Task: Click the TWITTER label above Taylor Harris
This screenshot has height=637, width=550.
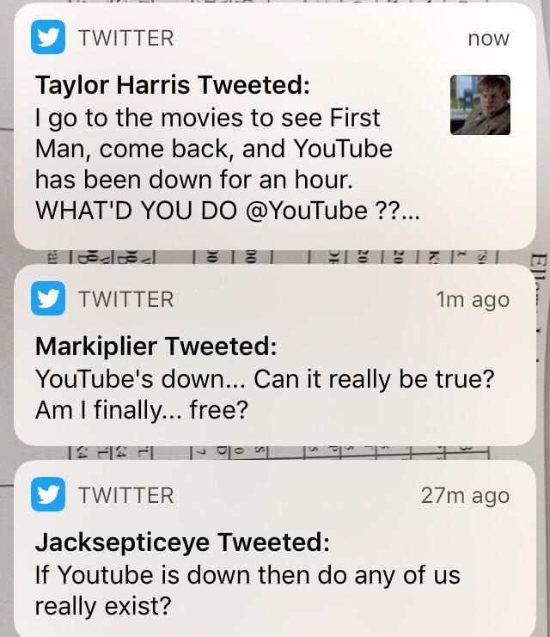Action: pyautogui.click(x=125, y=39)
